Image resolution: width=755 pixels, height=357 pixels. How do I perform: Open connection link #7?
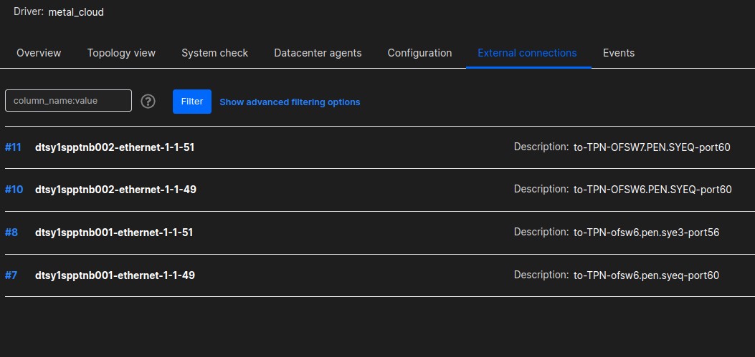(x=11, y=275)
